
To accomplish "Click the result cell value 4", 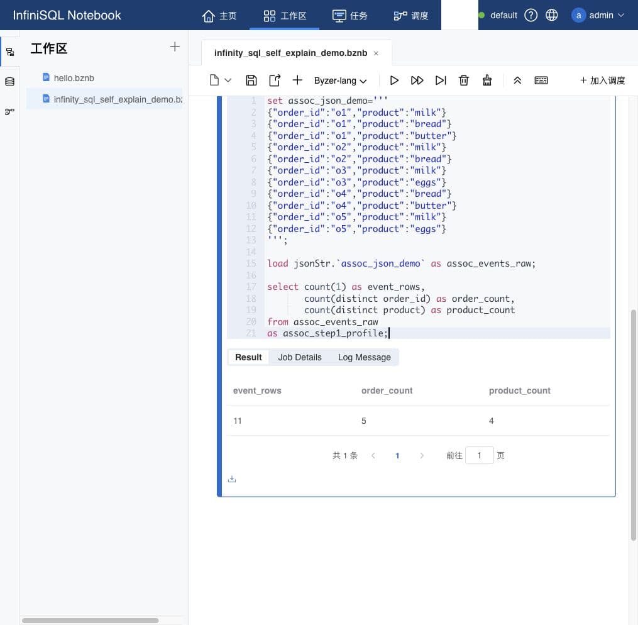I will [x=491, y=421].
